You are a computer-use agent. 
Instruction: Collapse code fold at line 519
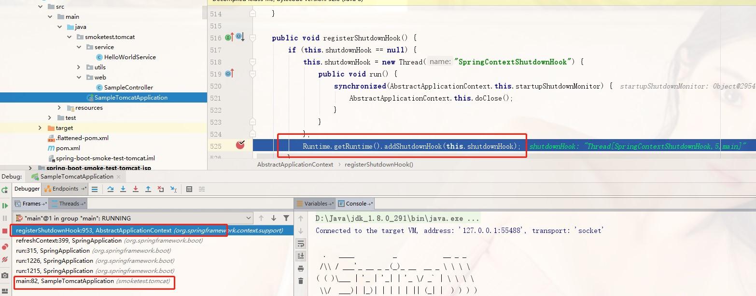point(252,74)
